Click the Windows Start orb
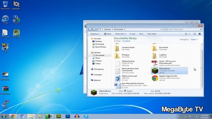This screenshot has height=119, width=212. pyautogui.click(x=4, y=116)
